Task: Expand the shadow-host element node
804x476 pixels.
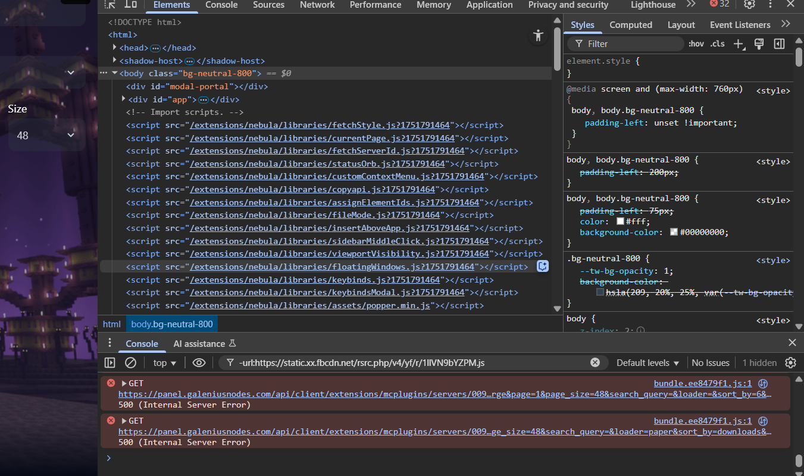Action: [115, 60]
